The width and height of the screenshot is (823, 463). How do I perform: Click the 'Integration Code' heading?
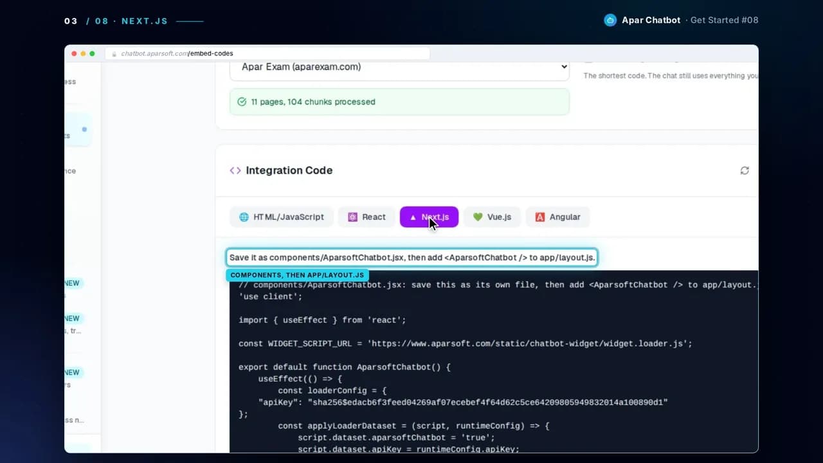point(289,170)
